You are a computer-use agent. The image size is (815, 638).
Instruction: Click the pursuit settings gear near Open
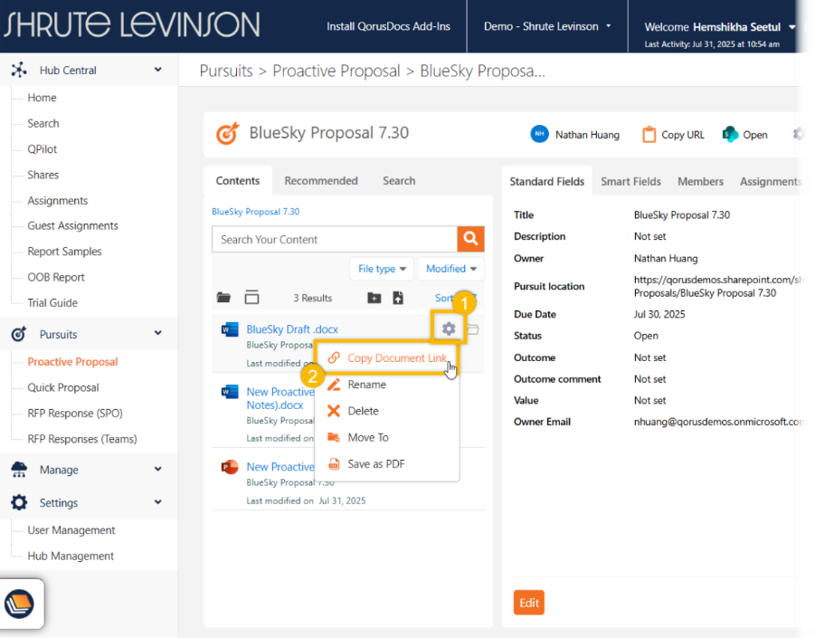(799, 134)
